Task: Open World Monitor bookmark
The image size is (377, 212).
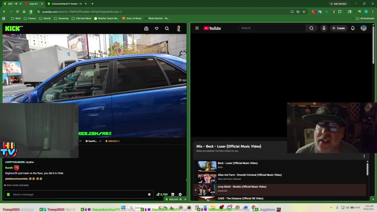Action: pos(157,18)
